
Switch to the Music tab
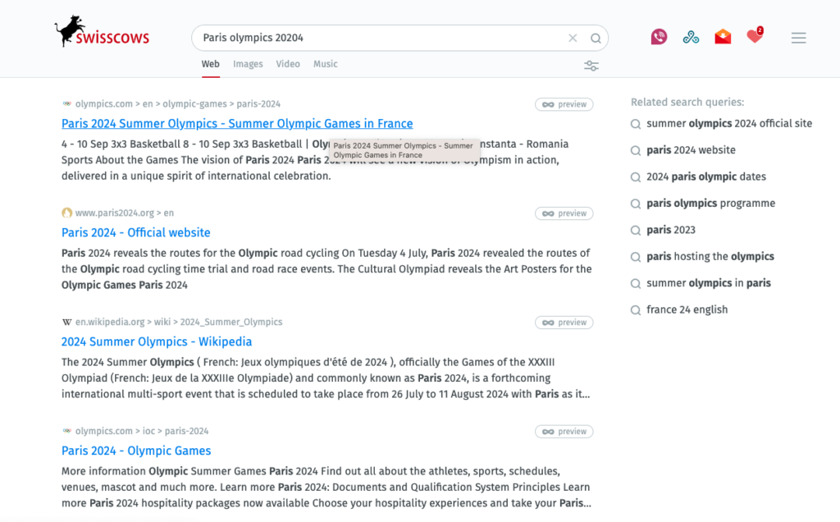coord(325,64)
